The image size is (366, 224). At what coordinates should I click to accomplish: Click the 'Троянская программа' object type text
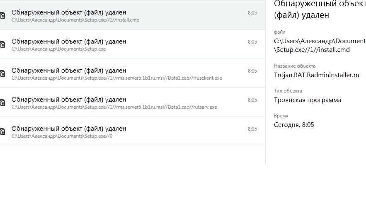308,100
